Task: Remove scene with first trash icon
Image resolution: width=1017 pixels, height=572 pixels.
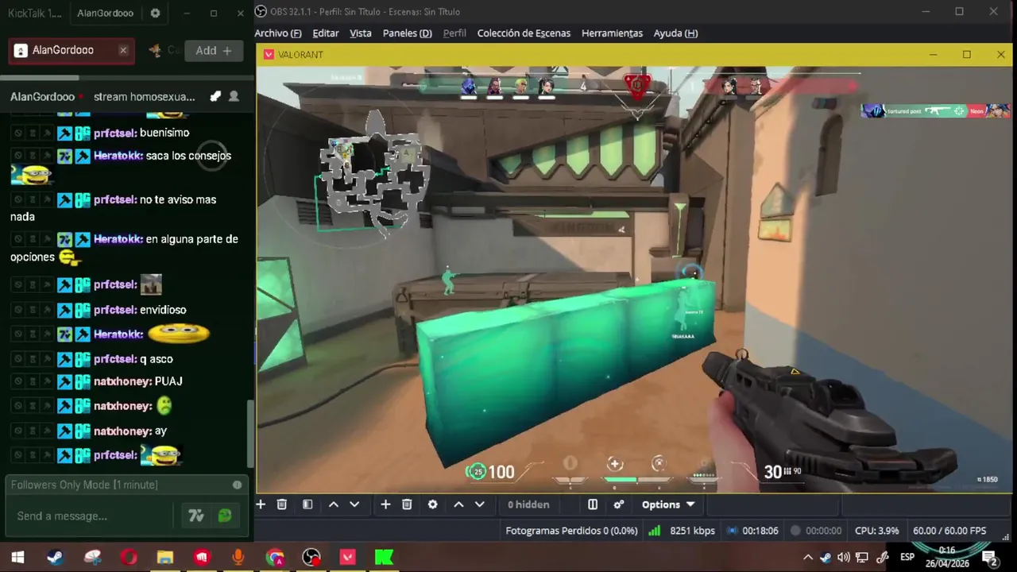Action: point(282,504)
